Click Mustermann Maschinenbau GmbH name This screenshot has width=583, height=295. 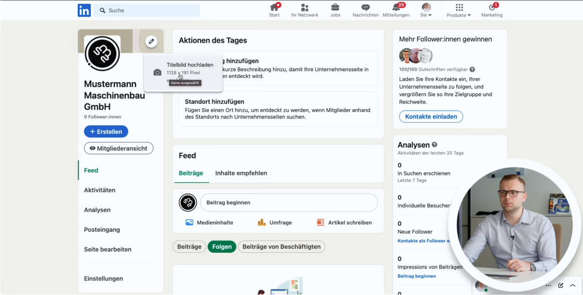click(115, 95)
